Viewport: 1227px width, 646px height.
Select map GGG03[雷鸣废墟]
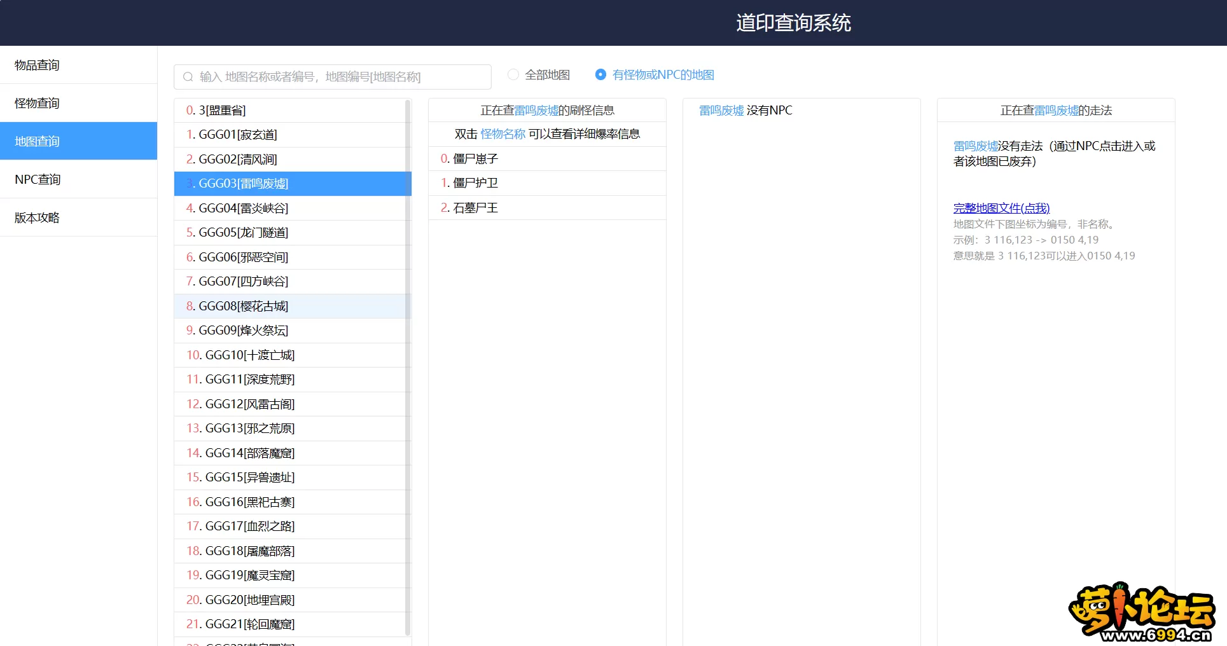point(293,184)
